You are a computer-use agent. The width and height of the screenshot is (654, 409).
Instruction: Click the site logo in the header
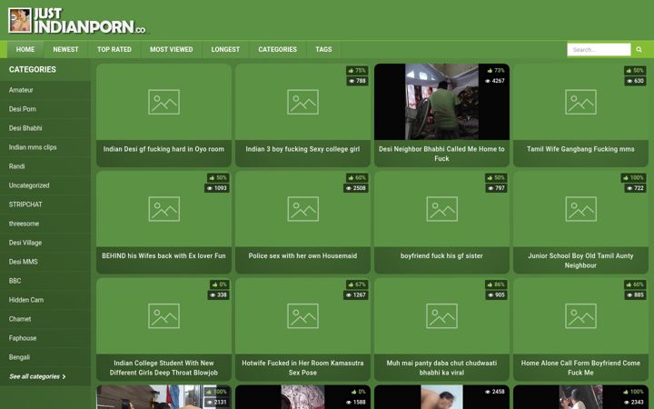click(77, 20)
